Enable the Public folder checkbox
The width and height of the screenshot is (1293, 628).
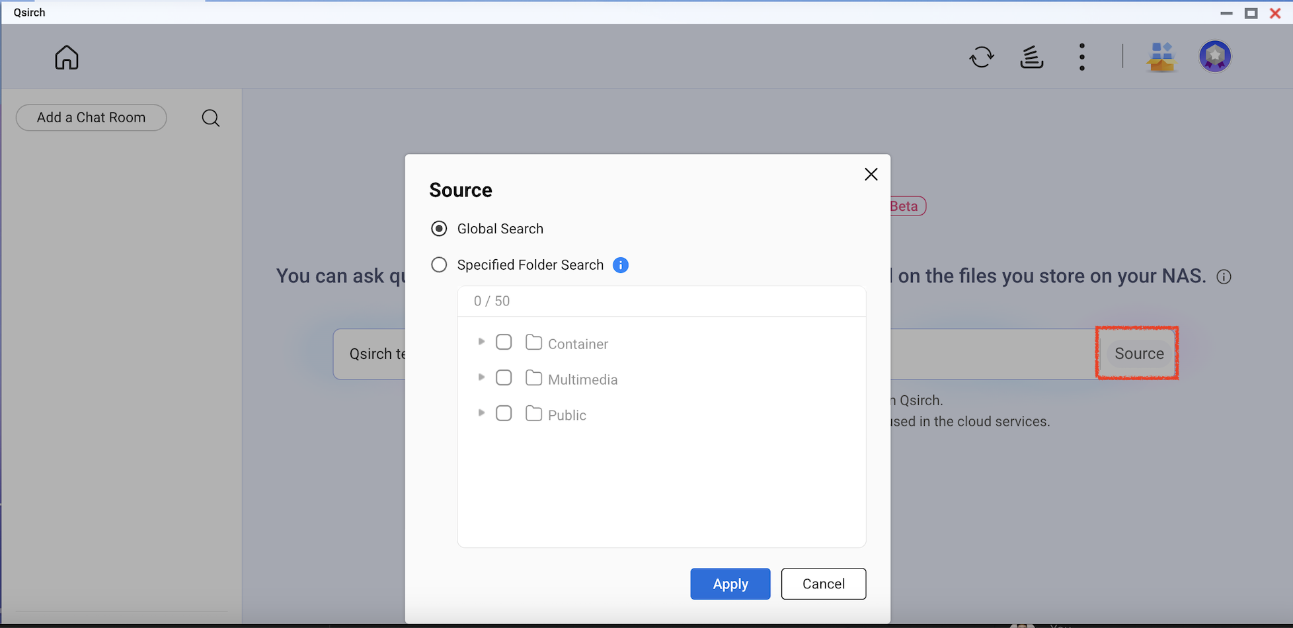504,414
